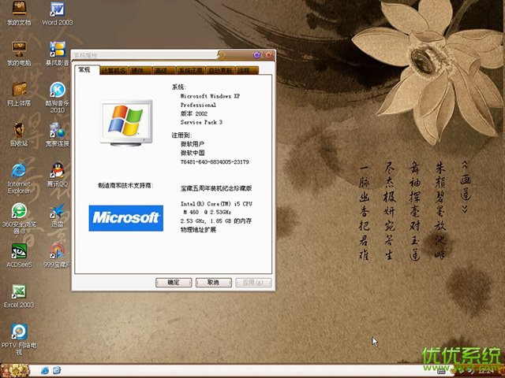The height and width of the screenshot is (378, 505).
Task: Switch to the 远程 tab
Action: [247, 70]
